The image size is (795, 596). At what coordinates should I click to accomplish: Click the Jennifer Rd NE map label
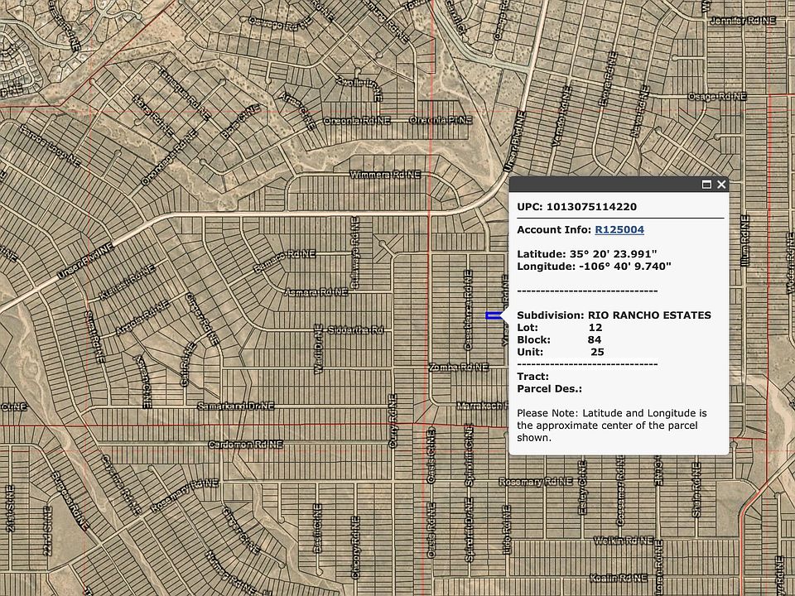tap(743, 21)
